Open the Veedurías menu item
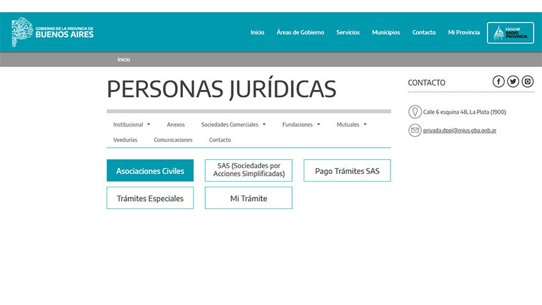This screenshot has width=542, height=305. point(125,139)
